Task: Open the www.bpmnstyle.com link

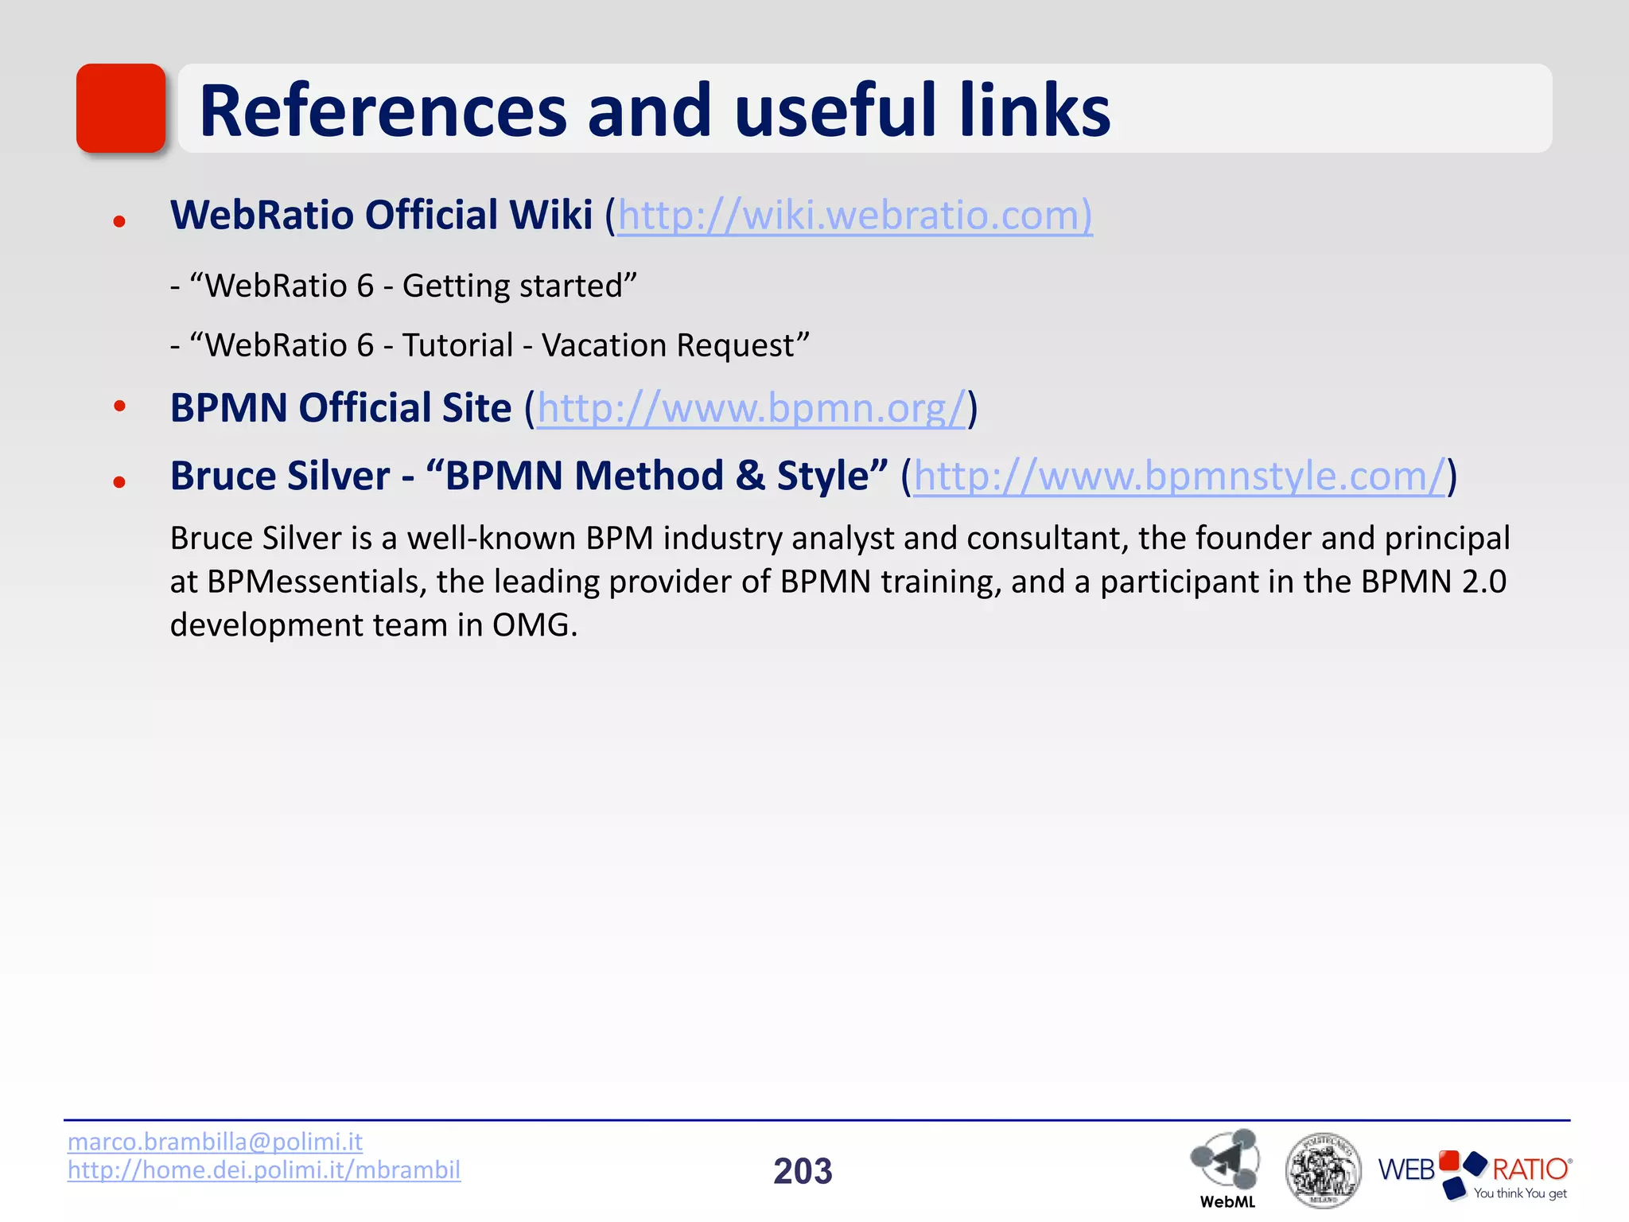Action: click(x=1179, y=477)
